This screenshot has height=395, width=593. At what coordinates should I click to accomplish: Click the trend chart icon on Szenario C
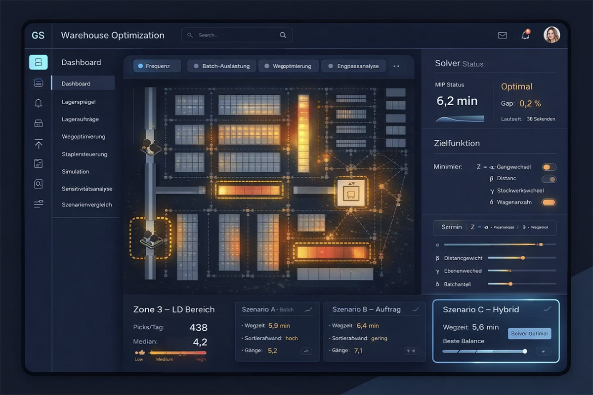pos(547,309)
